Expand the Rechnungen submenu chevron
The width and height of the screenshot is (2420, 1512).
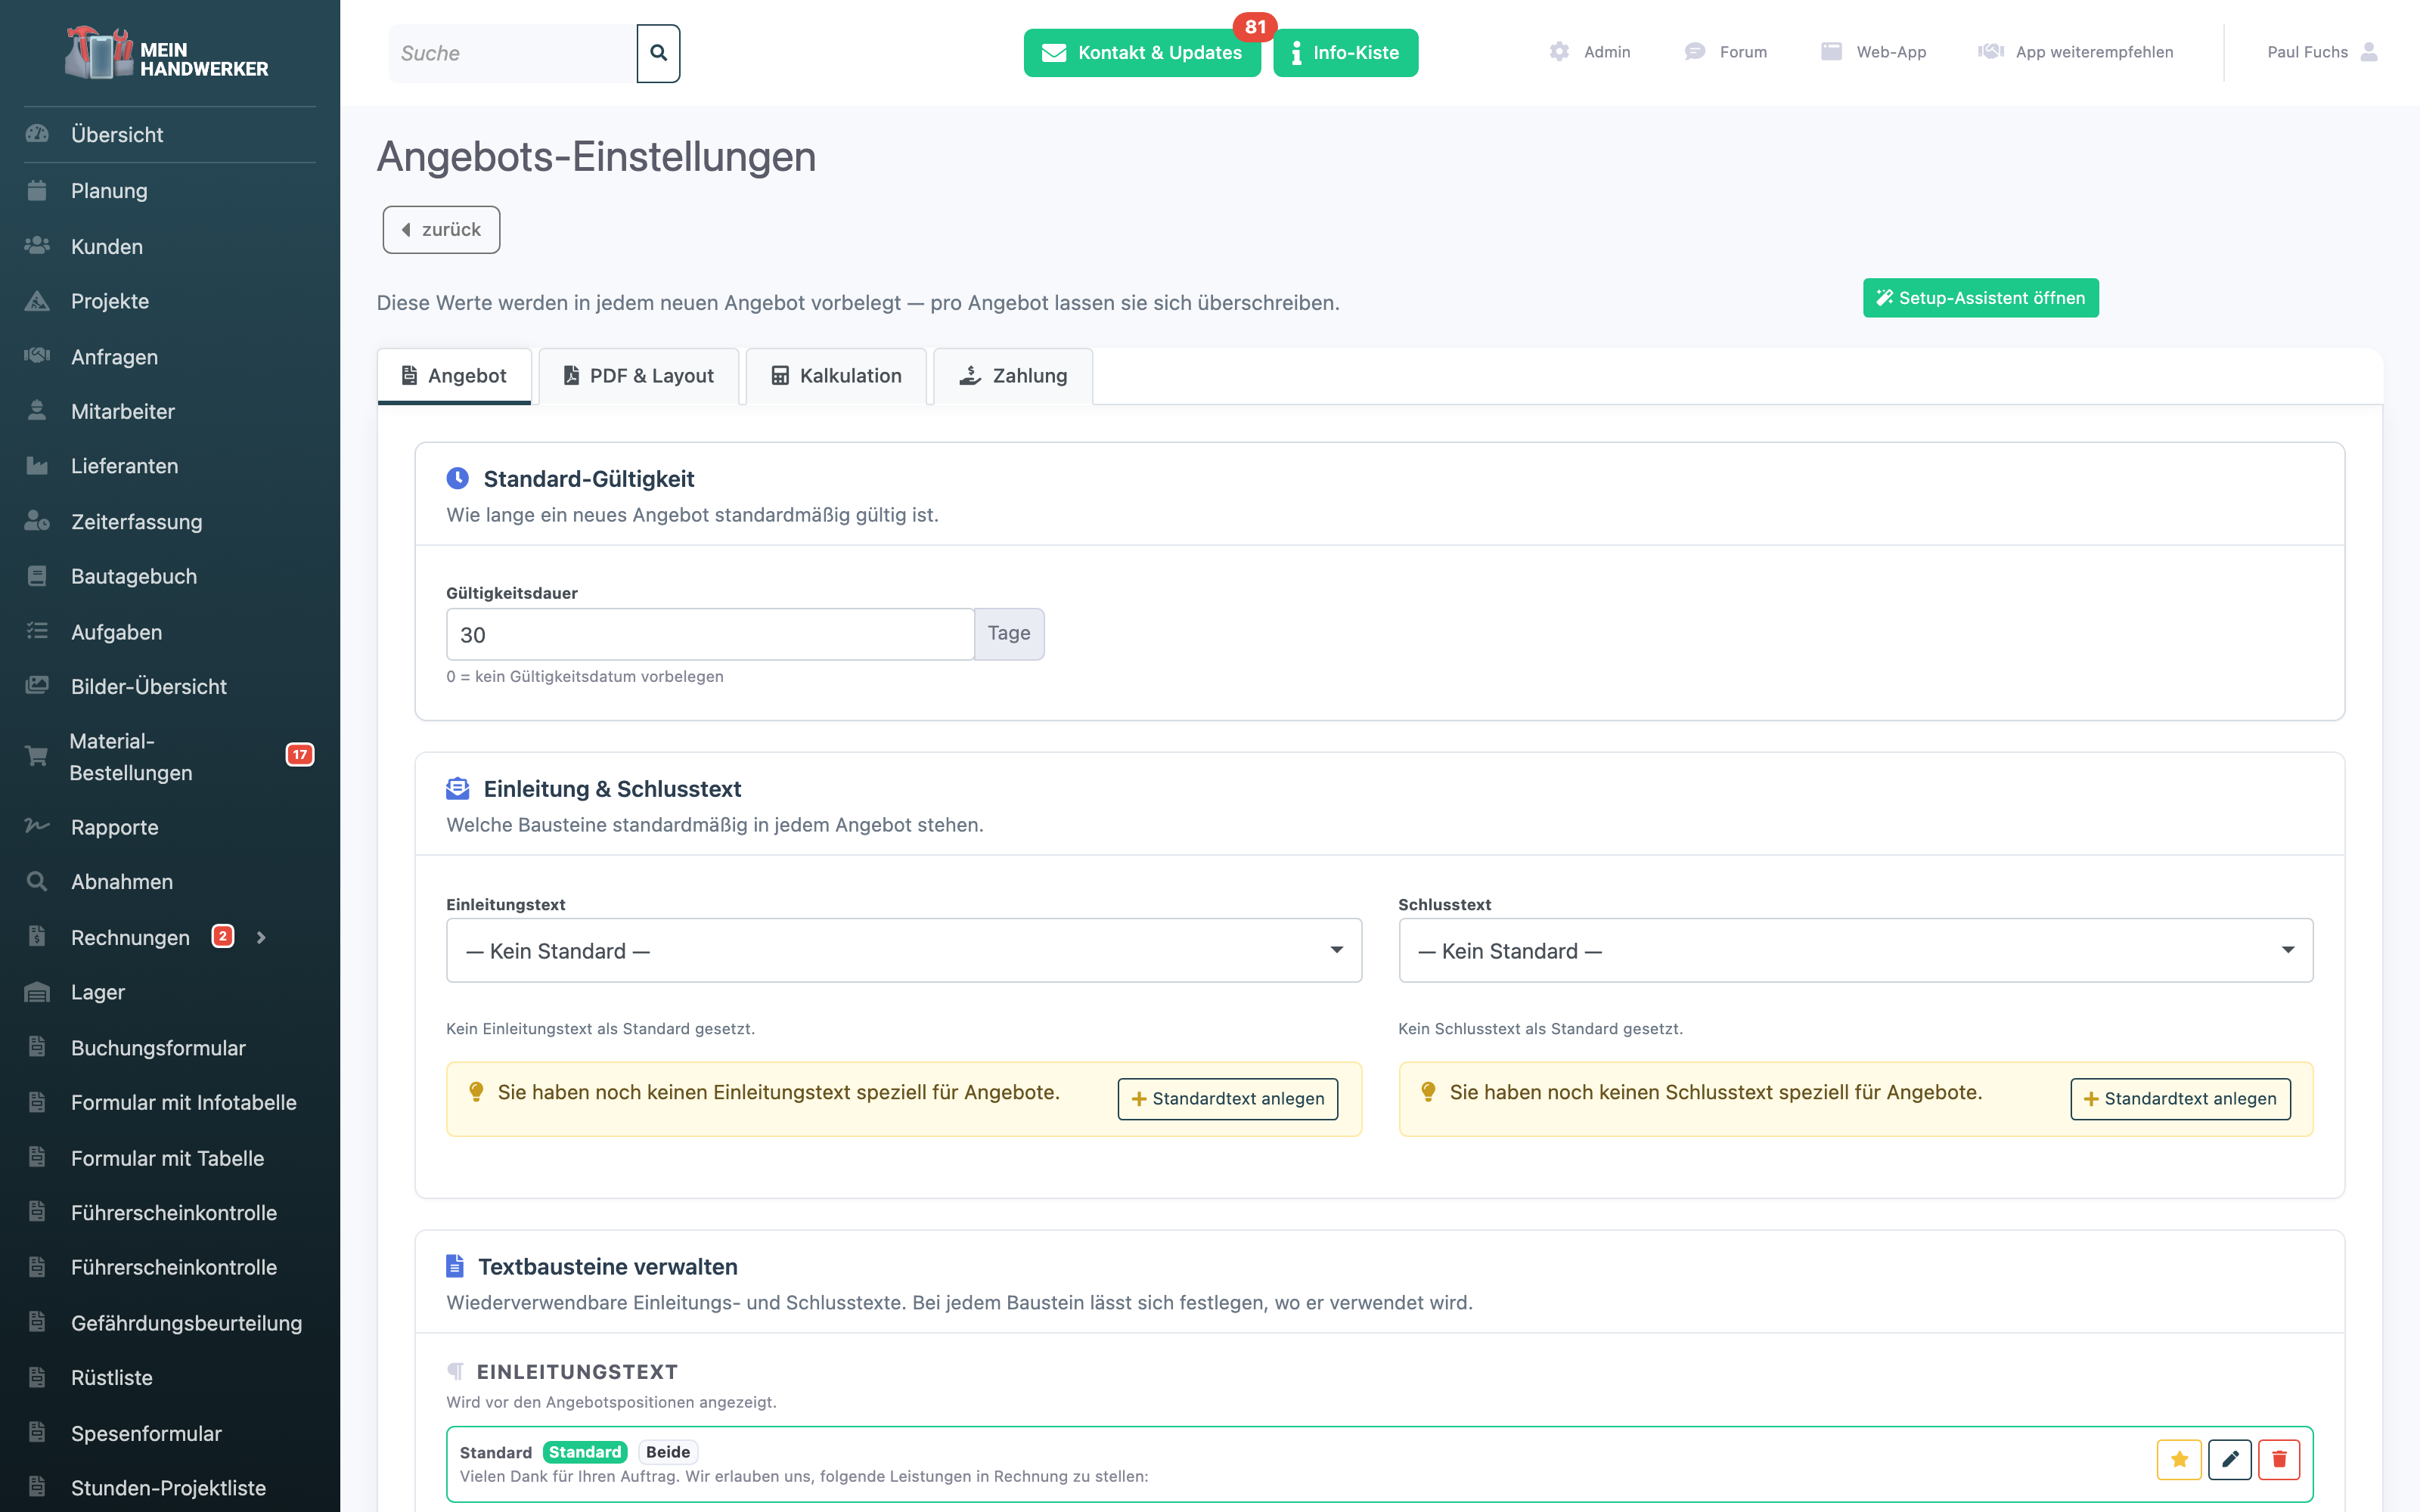pyautogui.click(x=261, y=937)
